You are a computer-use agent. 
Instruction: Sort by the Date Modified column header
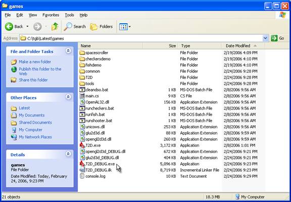coord(238,46)
